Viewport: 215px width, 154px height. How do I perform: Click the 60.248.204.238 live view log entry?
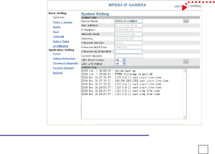coord(125,81)
